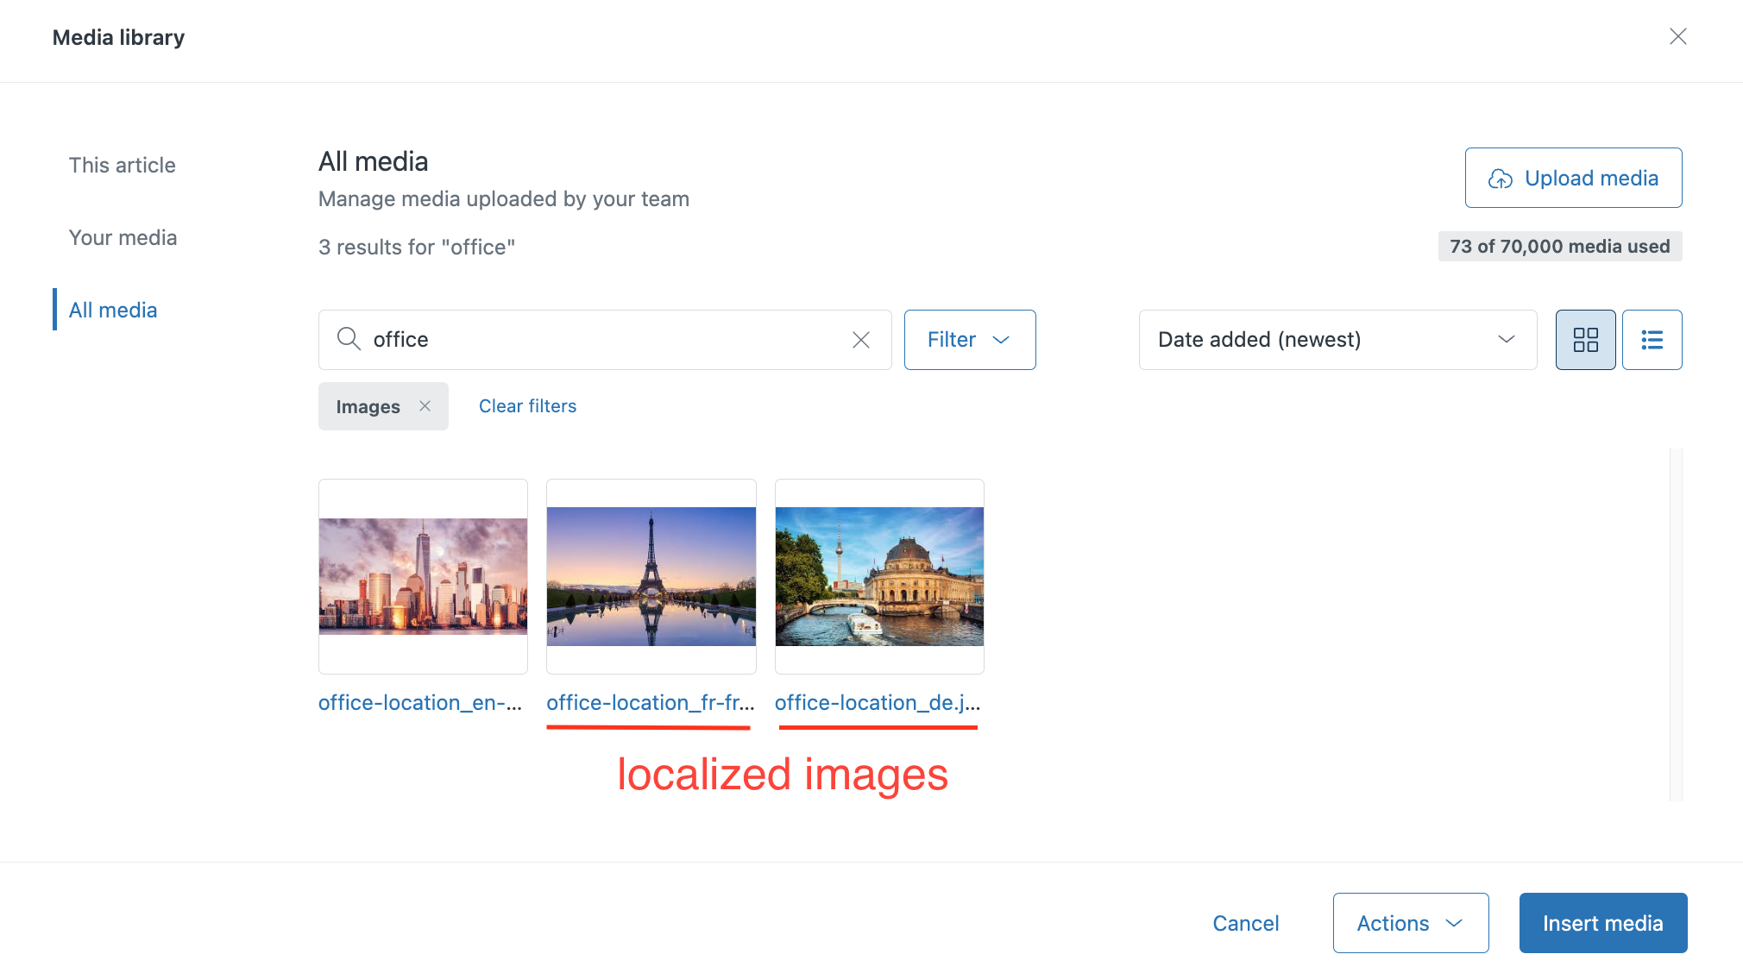Switch to grid view
Image resolution: width=1743 pixels, height=973 pixels.
1585,340
